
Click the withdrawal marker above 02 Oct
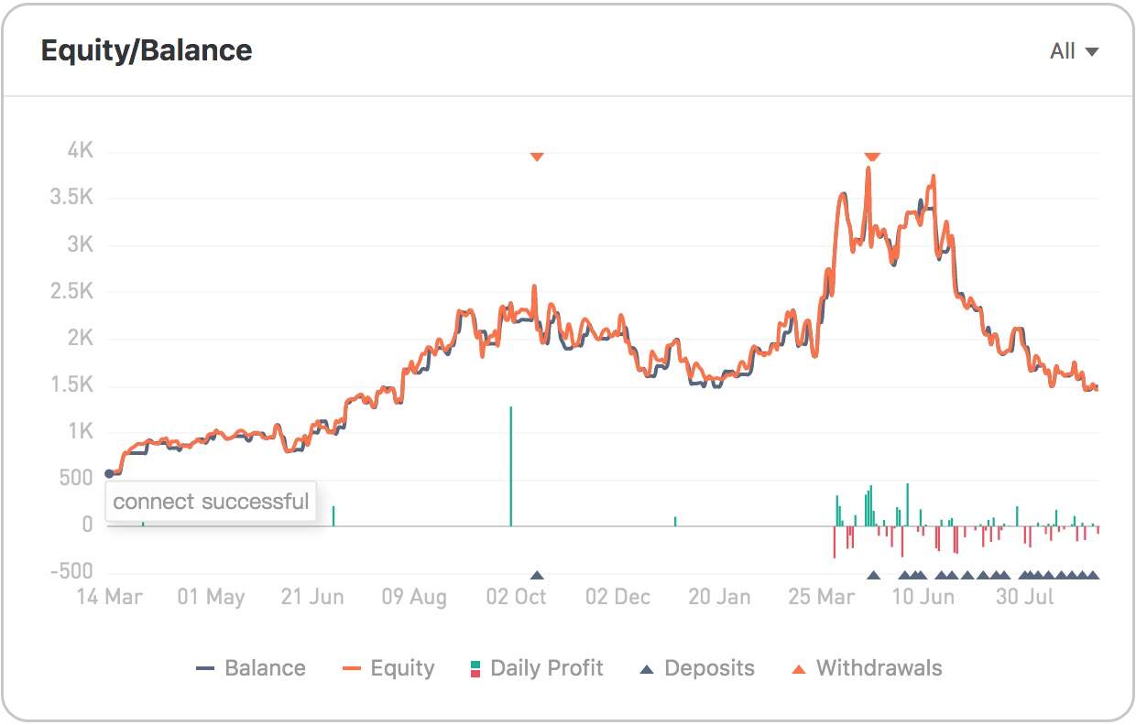(x=537, y=157)
